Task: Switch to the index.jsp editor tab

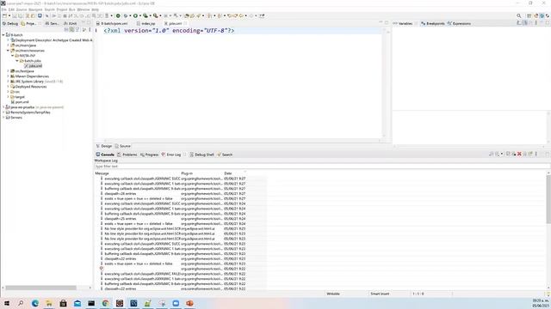Action: (x=145, y=23)
